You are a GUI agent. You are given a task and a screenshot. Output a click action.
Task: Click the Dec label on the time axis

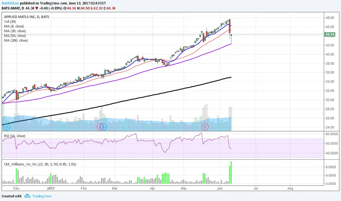coord(16,189)
